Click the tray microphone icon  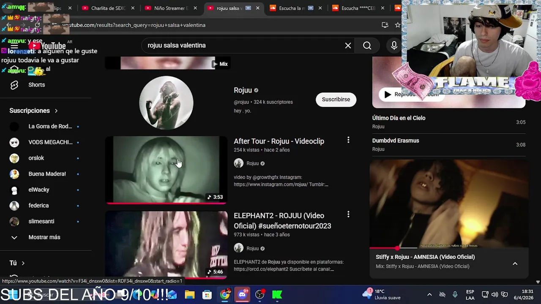(455, 294)
